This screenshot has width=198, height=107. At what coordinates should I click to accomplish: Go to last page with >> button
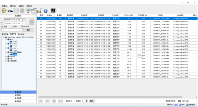pos(60,101)
